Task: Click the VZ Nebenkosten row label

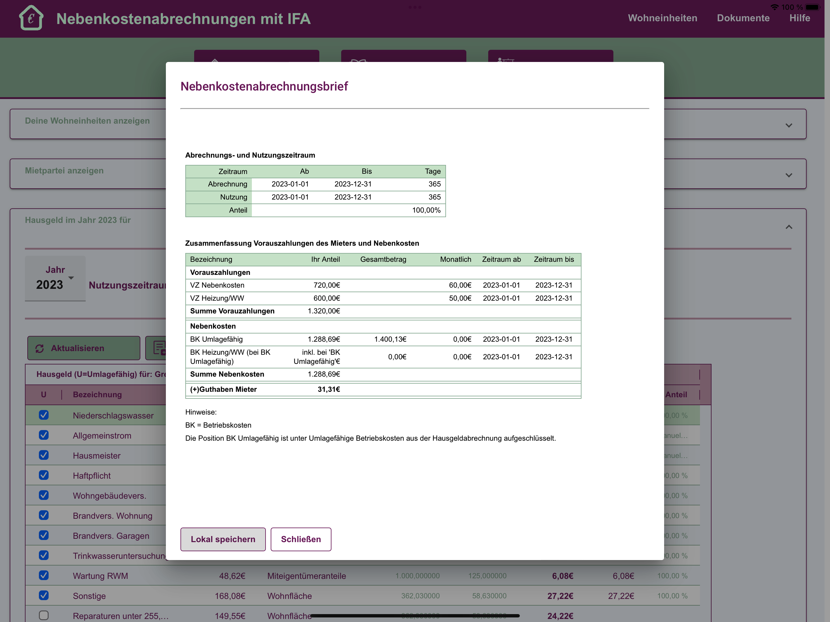Action: 217,285
